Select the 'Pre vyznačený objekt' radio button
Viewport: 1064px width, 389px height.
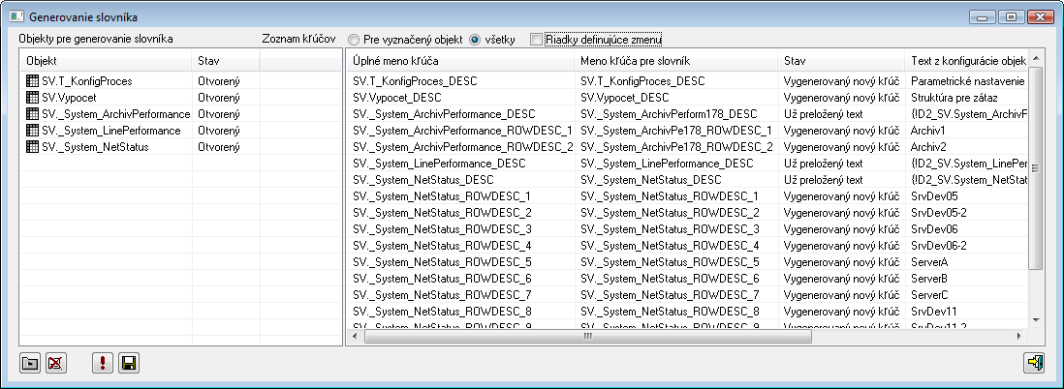pos(354,40)
